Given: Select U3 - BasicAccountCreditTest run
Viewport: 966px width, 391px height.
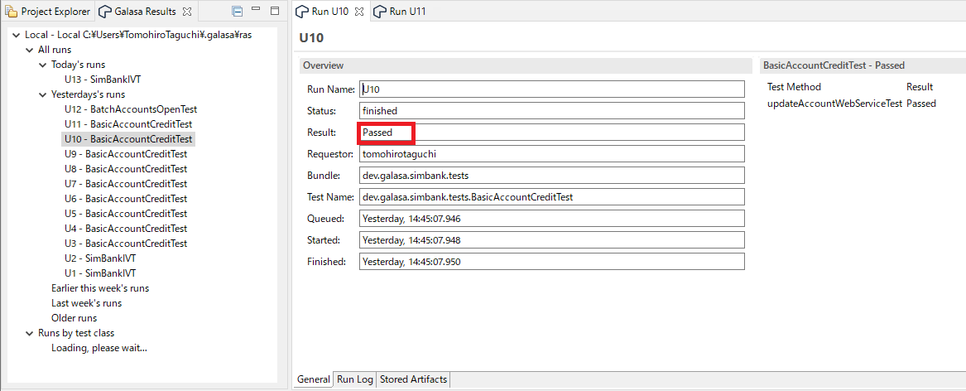Looking at the screenshot, I should point(126,243).
